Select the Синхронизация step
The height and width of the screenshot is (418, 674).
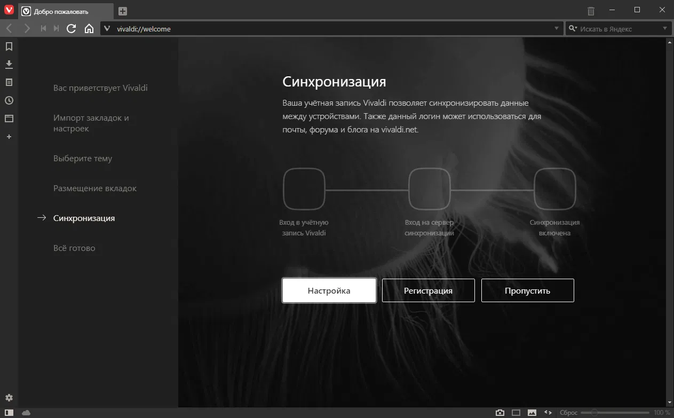(x=84, y=218)
